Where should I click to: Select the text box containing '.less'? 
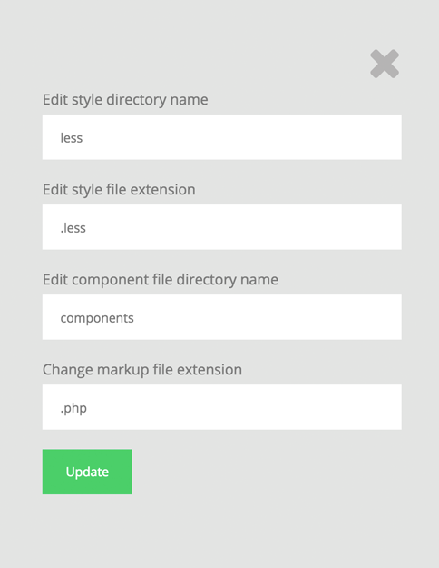[x=221, y=227]
